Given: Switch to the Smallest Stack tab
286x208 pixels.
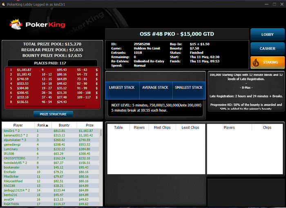Looking at the screenshot, I should 189,91.
